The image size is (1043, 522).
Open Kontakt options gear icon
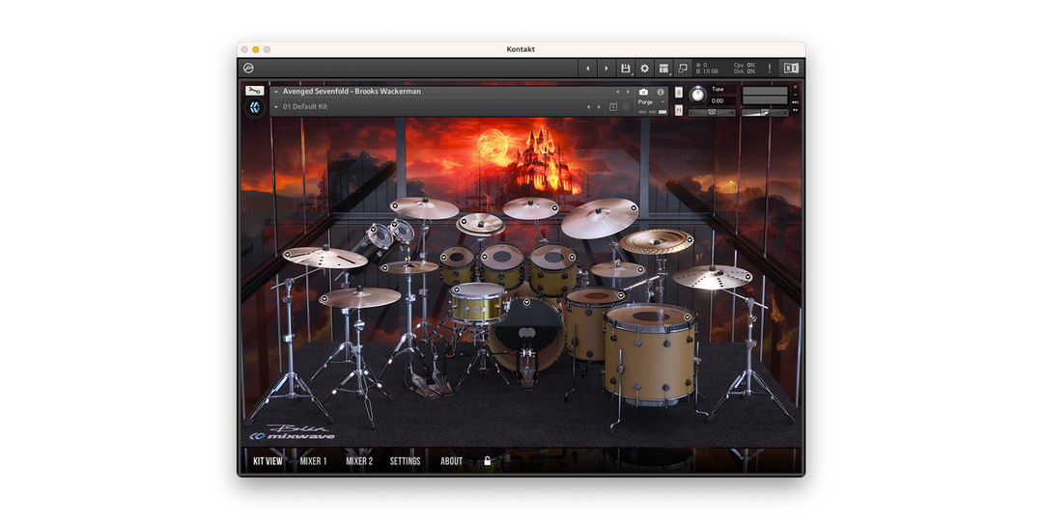[x=645, y=69]
